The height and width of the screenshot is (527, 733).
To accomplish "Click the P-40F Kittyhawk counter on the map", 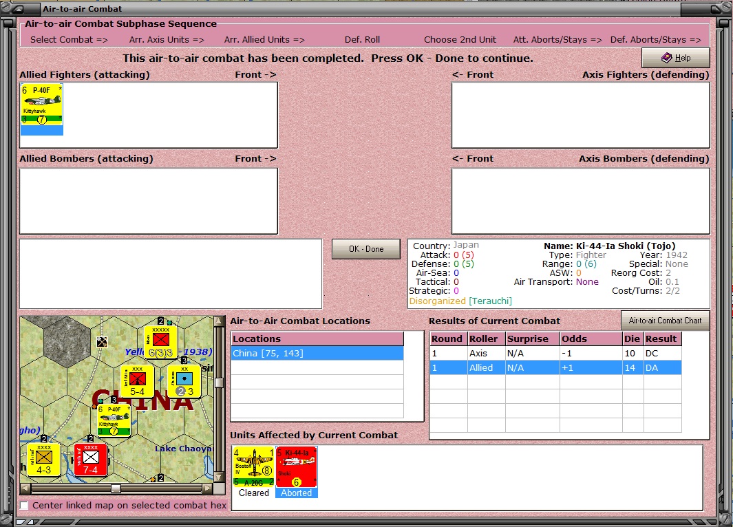I will tap(114, 420).
